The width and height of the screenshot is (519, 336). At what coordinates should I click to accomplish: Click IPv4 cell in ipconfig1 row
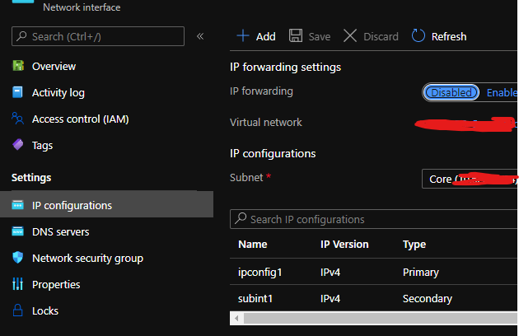tap(330, 272)
